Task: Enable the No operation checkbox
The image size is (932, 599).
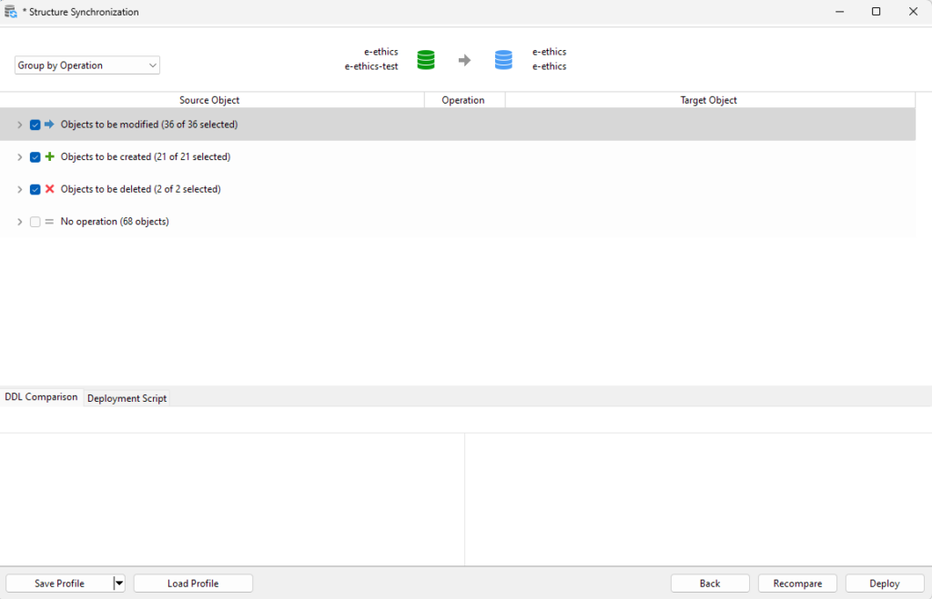Action: coord(35,222)
